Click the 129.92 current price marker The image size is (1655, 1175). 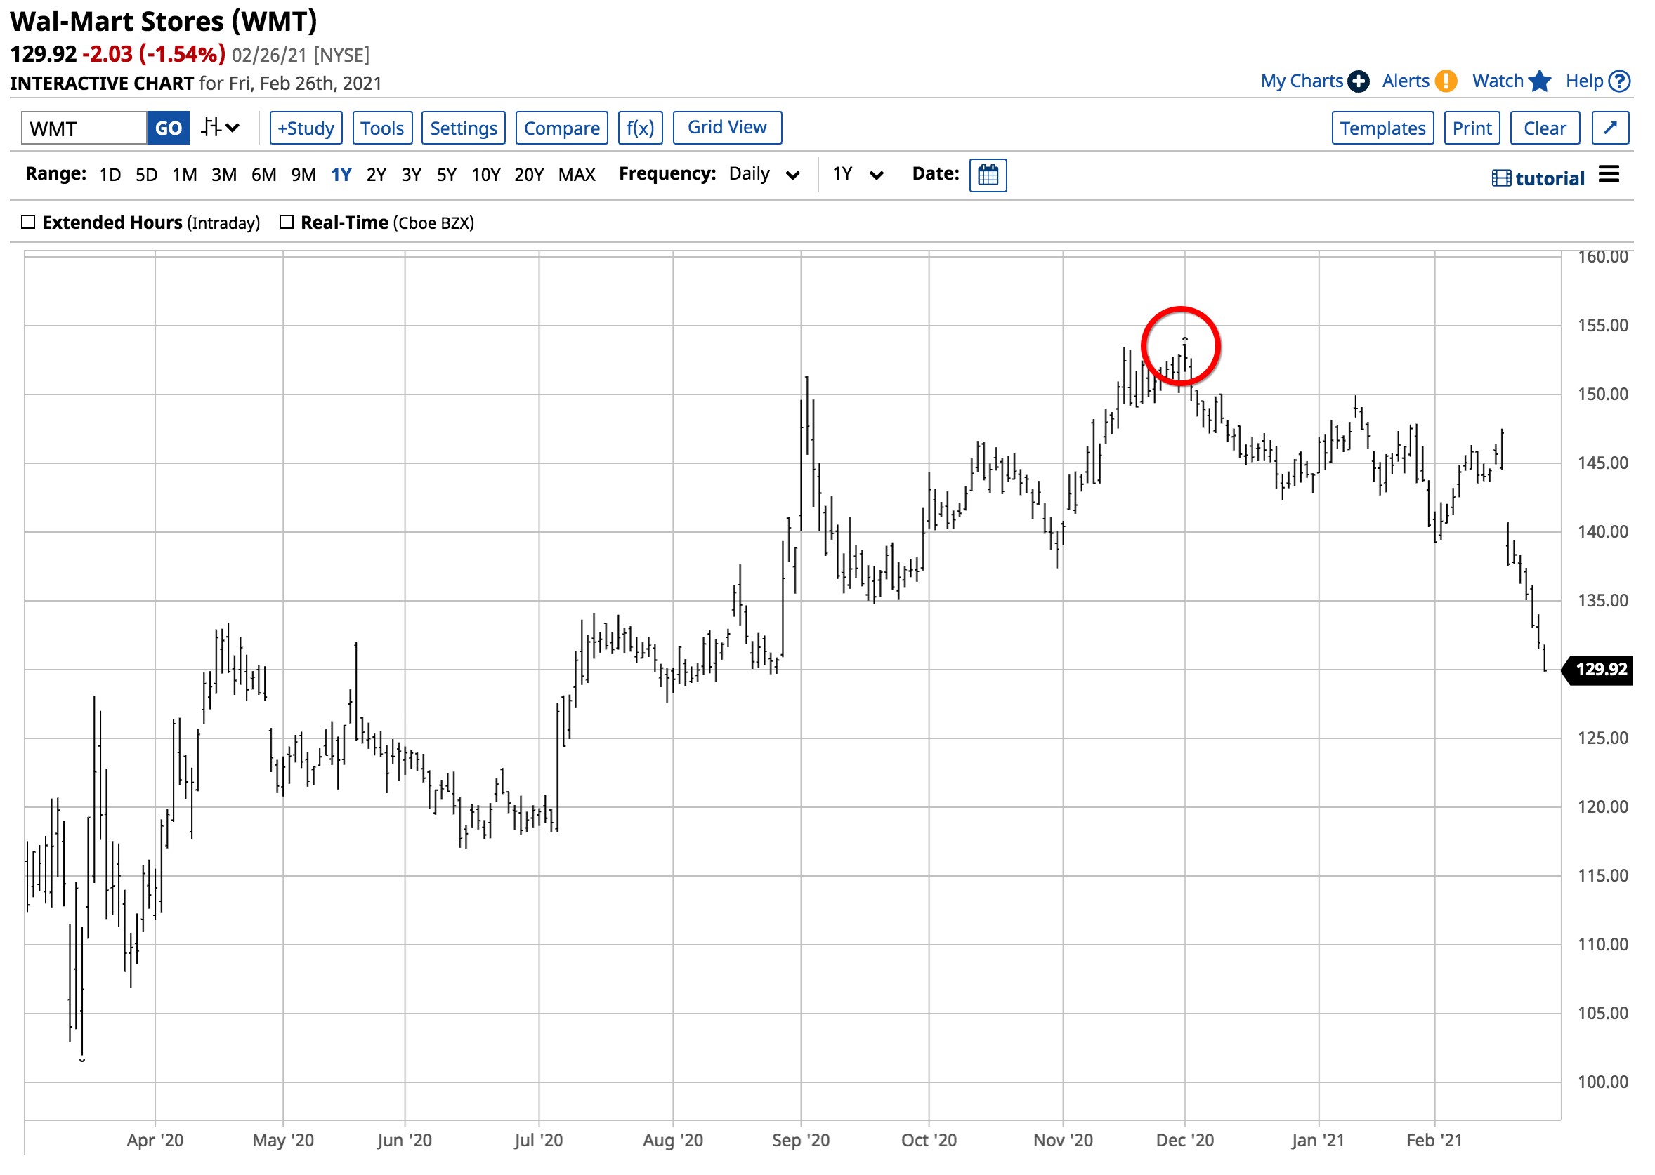(1598, 669)
